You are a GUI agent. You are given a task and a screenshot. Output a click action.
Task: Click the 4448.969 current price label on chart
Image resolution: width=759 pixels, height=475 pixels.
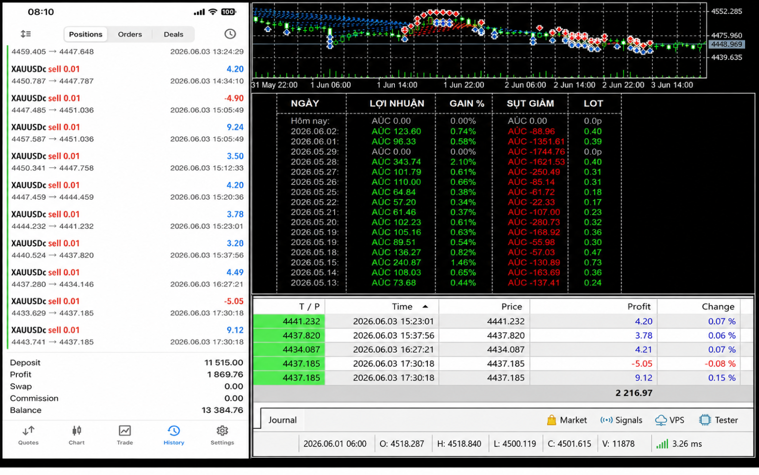726,44
